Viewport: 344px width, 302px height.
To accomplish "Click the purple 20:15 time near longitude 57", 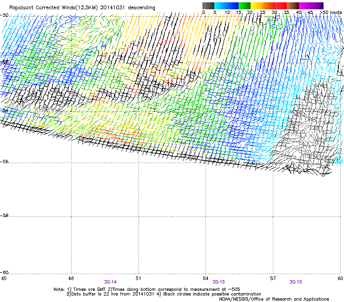I will [x=296, y=282].
